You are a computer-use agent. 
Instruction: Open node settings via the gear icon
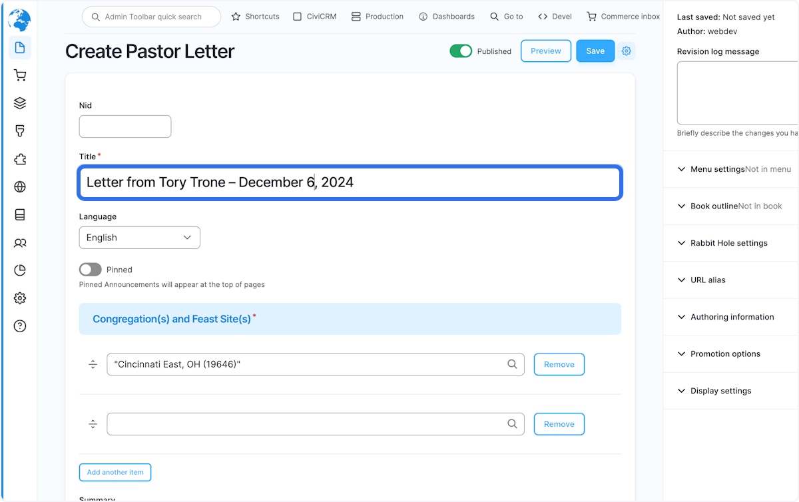[626, 51]
